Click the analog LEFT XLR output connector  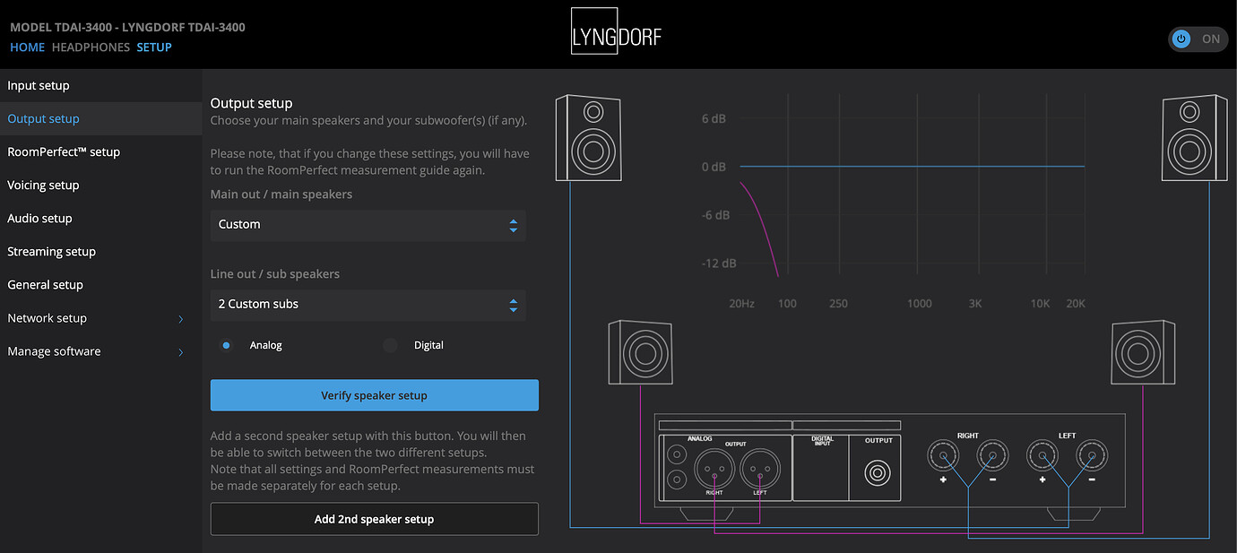click(x=760, y=466)
